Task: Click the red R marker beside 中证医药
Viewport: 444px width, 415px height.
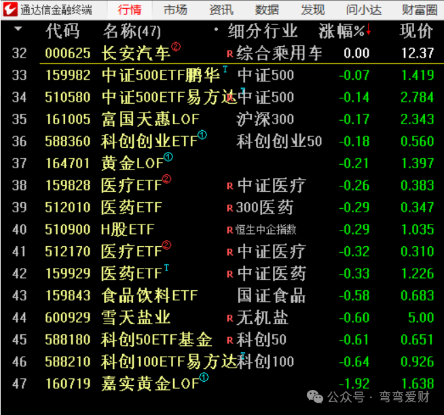Action: [x=230, y=275]
